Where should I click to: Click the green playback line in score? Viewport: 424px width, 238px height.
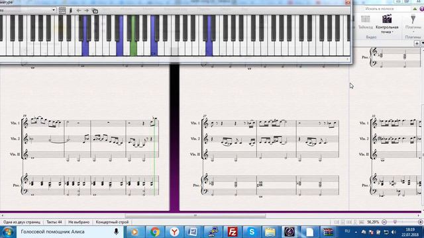coord(154,157)
